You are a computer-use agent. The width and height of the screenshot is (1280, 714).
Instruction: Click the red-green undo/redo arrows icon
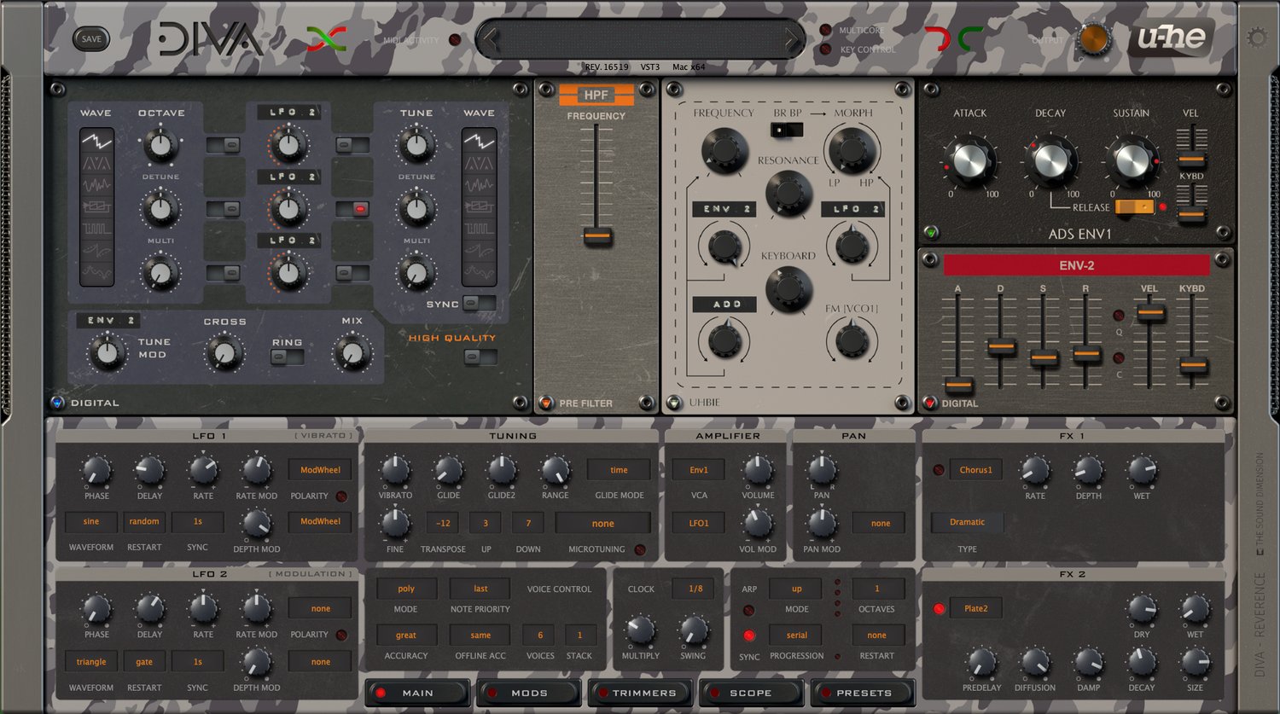[x=327, y=39]
